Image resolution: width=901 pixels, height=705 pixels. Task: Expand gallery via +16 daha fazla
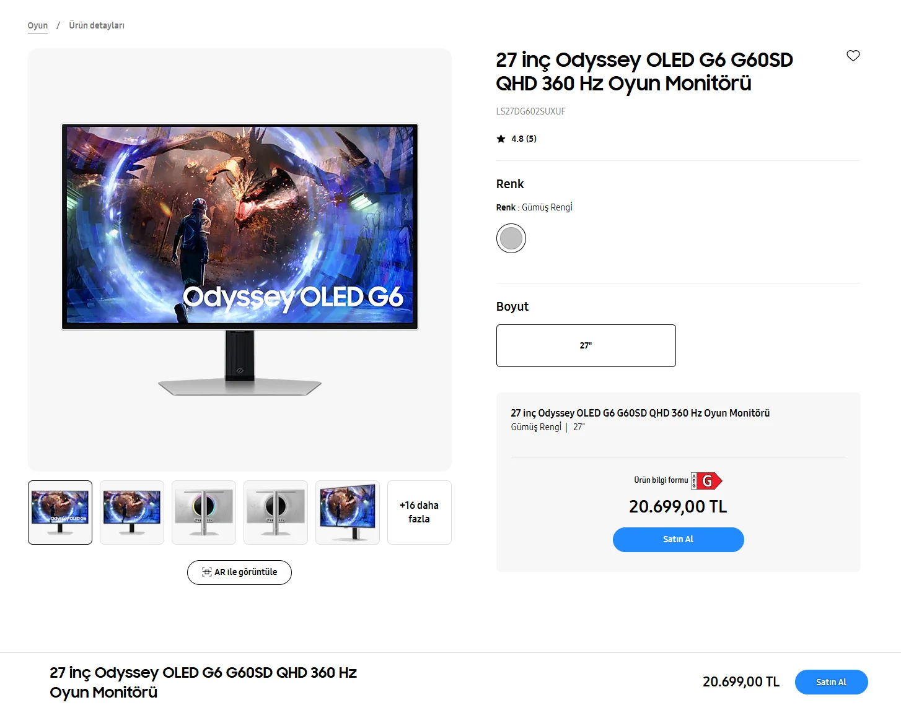click(420, 513)
